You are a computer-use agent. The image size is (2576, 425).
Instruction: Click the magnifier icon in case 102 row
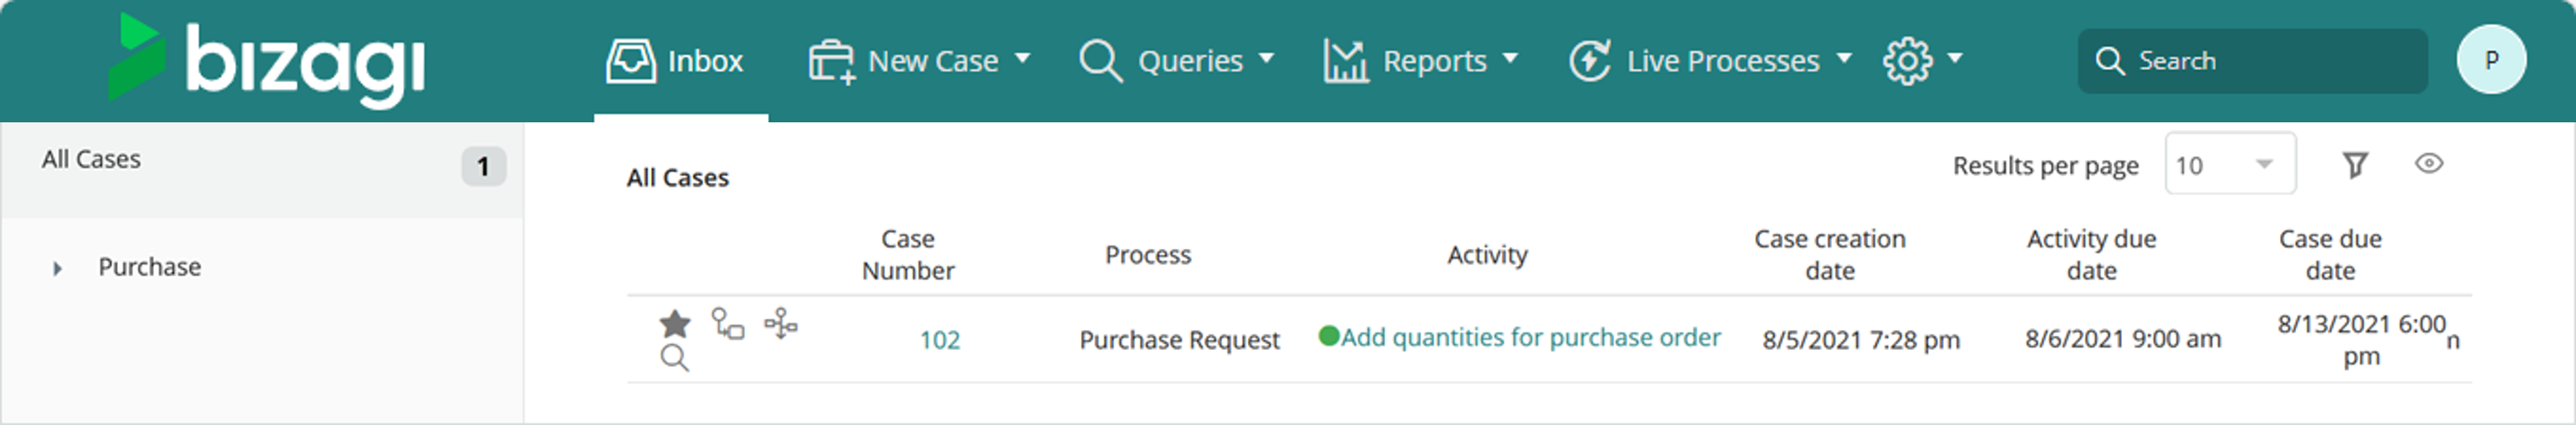pos(675,358)
